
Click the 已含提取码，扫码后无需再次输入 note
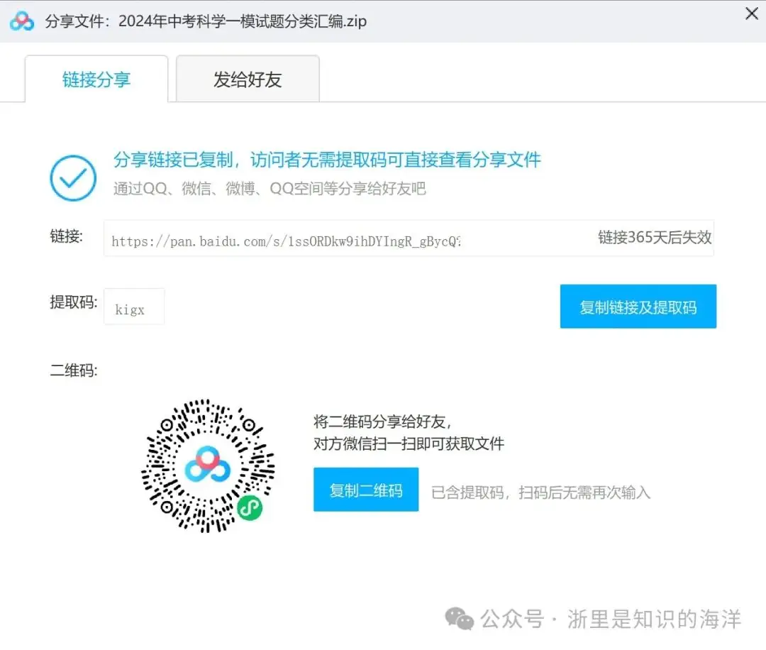(x=540, y=492)
